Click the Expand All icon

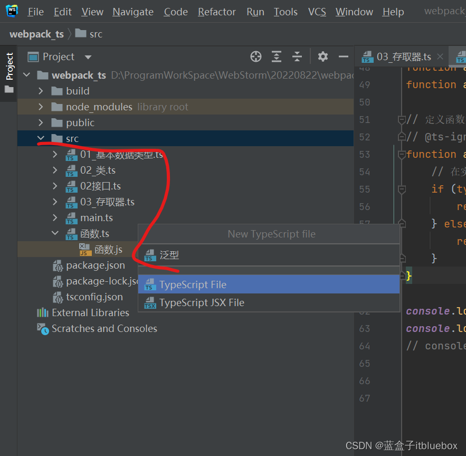pos(277,56)
